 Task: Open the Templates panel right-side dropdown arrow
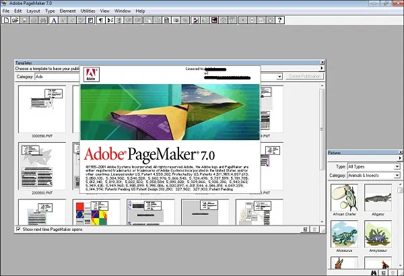tap(279, 77)
